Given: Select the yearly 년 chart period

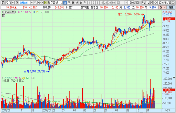Looking at the screenshot, I should 77,3.
